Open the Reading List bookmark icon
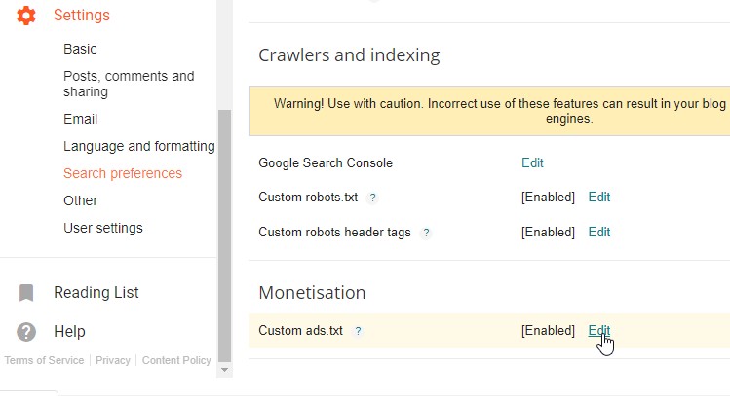730x396 pixels. [26, 292]
